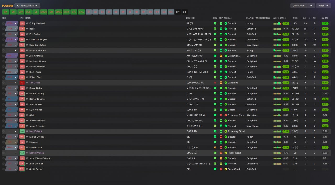Toggle picked checkmark for Kalvin Phillips
This screenshot has height=185, width=335.
click(3, 153)
